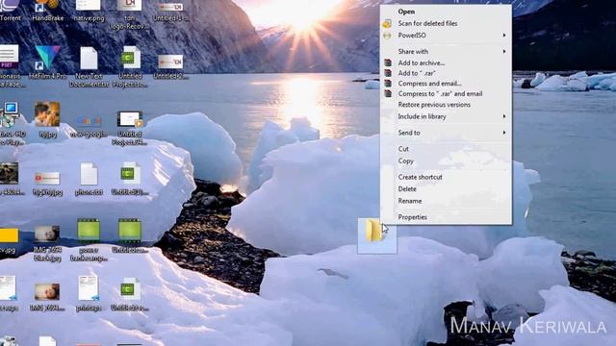This screenshot has height=346, width=616.
Task: Select the native.png file on desktop
Action: (x=89, y=11)
